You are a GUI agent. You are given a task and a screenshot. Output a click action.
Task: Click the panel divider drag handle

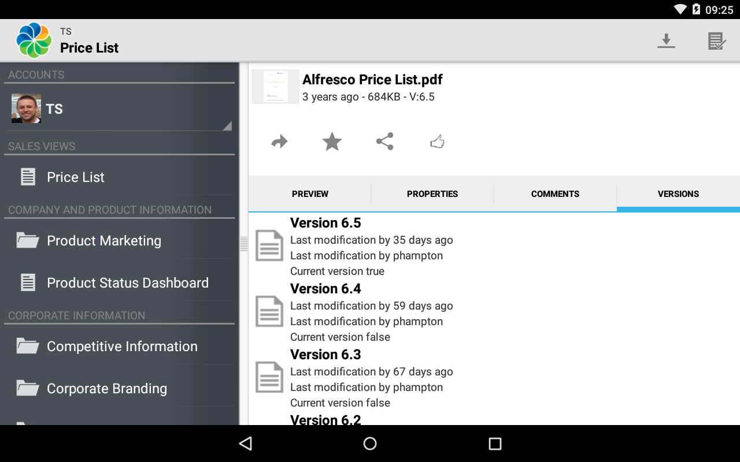coord(244,244)
